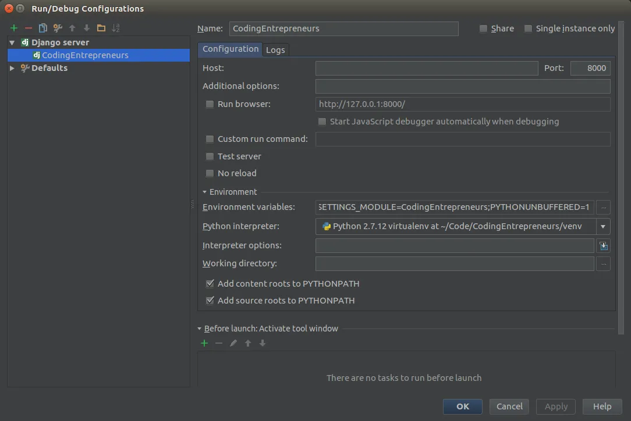Click into the Host field
This screenshot has height=421, width=631.
427,68
